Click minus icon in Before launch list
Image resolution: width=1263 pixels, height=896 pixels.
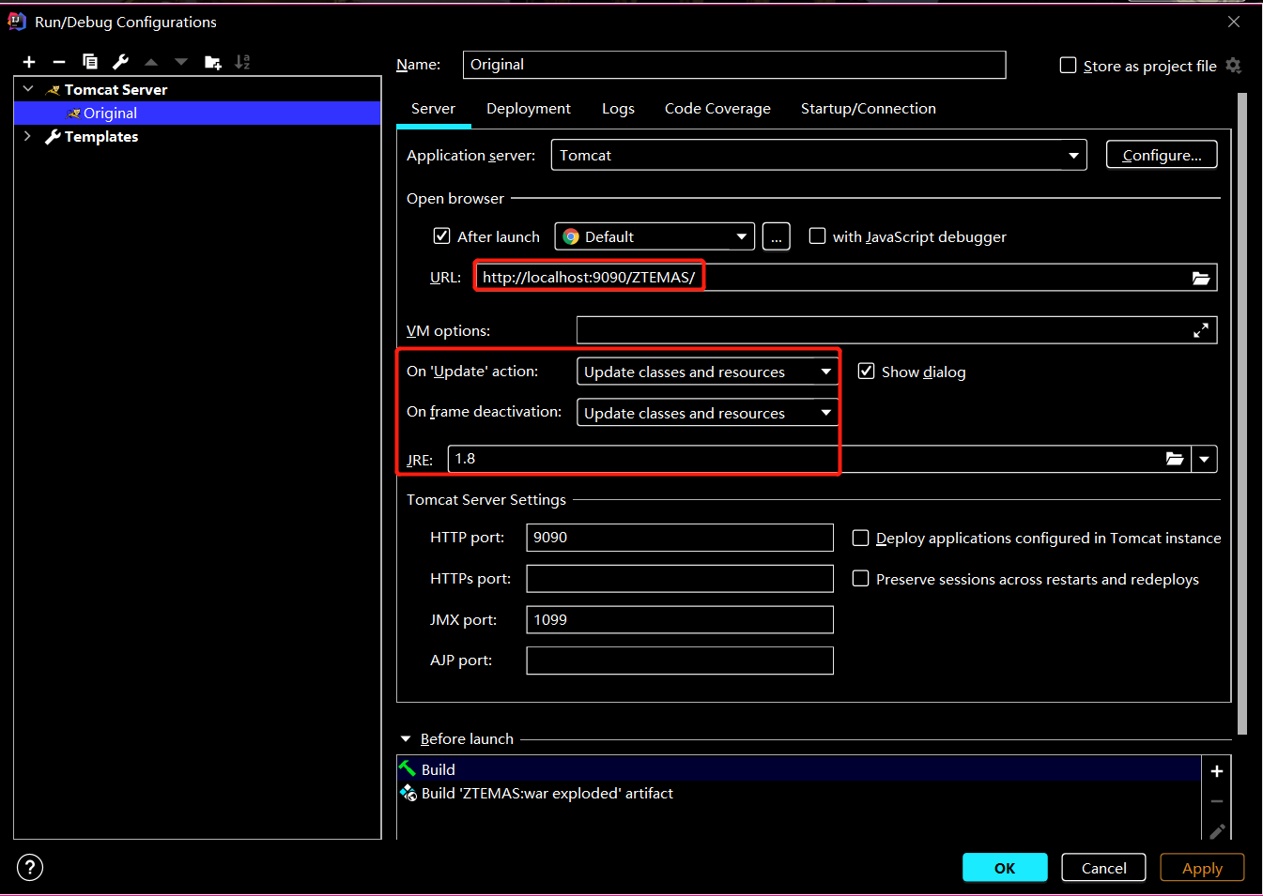coord(1217,801)
